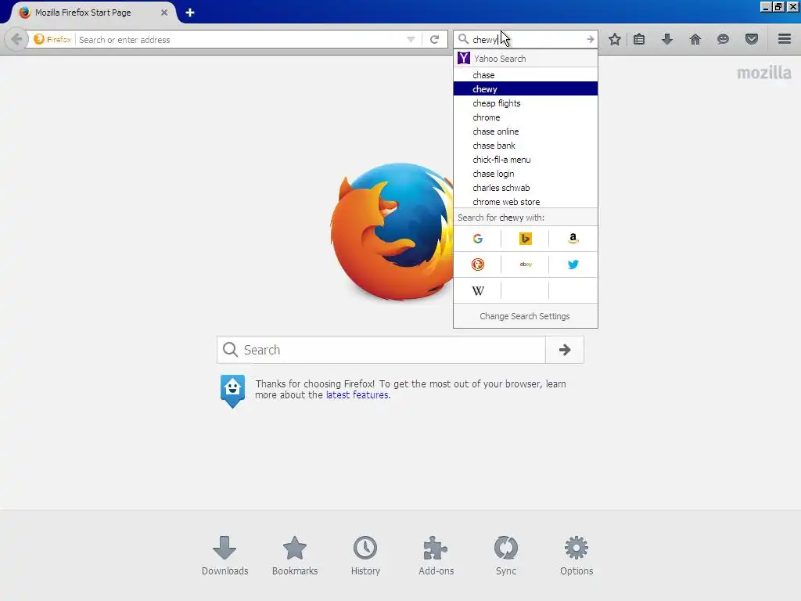This screenshot has width=801, height=601.
Task: Open the Hello chat smiley icon
Action: (723, 39)
